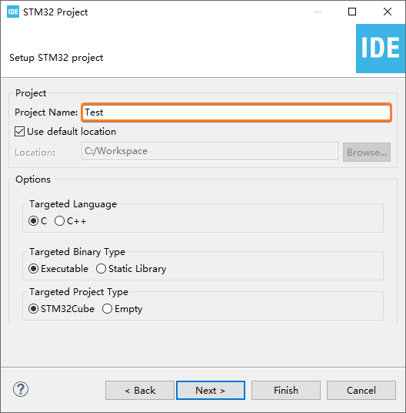Open the help question mark icon
The image size is (406, 413).
21,390
